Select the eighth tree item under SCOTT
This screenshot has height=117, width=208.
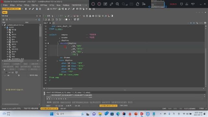click(x=14, y=47)
